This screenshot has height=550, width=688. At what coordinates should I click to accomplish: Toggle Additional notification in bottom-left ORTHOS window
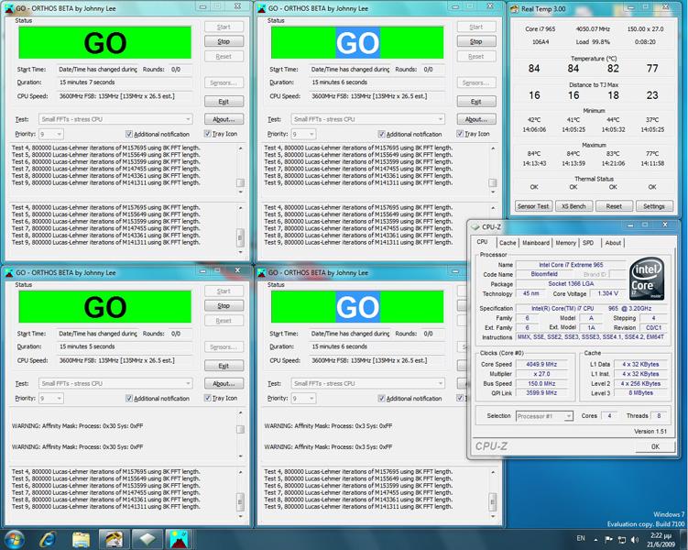(x=129, y=398)
